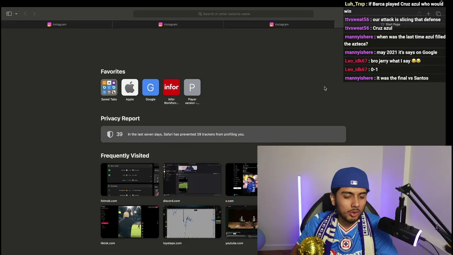Switch to the leftmost Instagram tab
The height and width of the screenshot is (255, 453).
click(x=57, y=24)
